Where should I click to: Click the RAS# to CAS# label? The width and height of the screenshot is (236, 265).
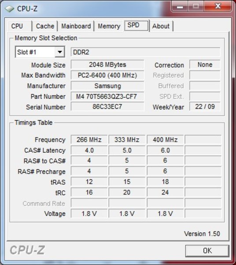click(x=44, y=161)
